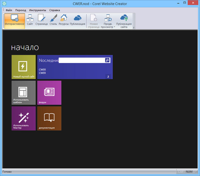
Task: Open the Файл menu
Action: 9,10
